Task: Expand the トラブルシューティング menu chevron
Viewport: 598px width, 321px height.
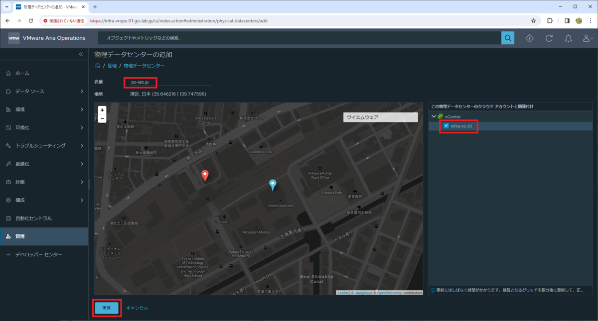Action: pos(82,146)
